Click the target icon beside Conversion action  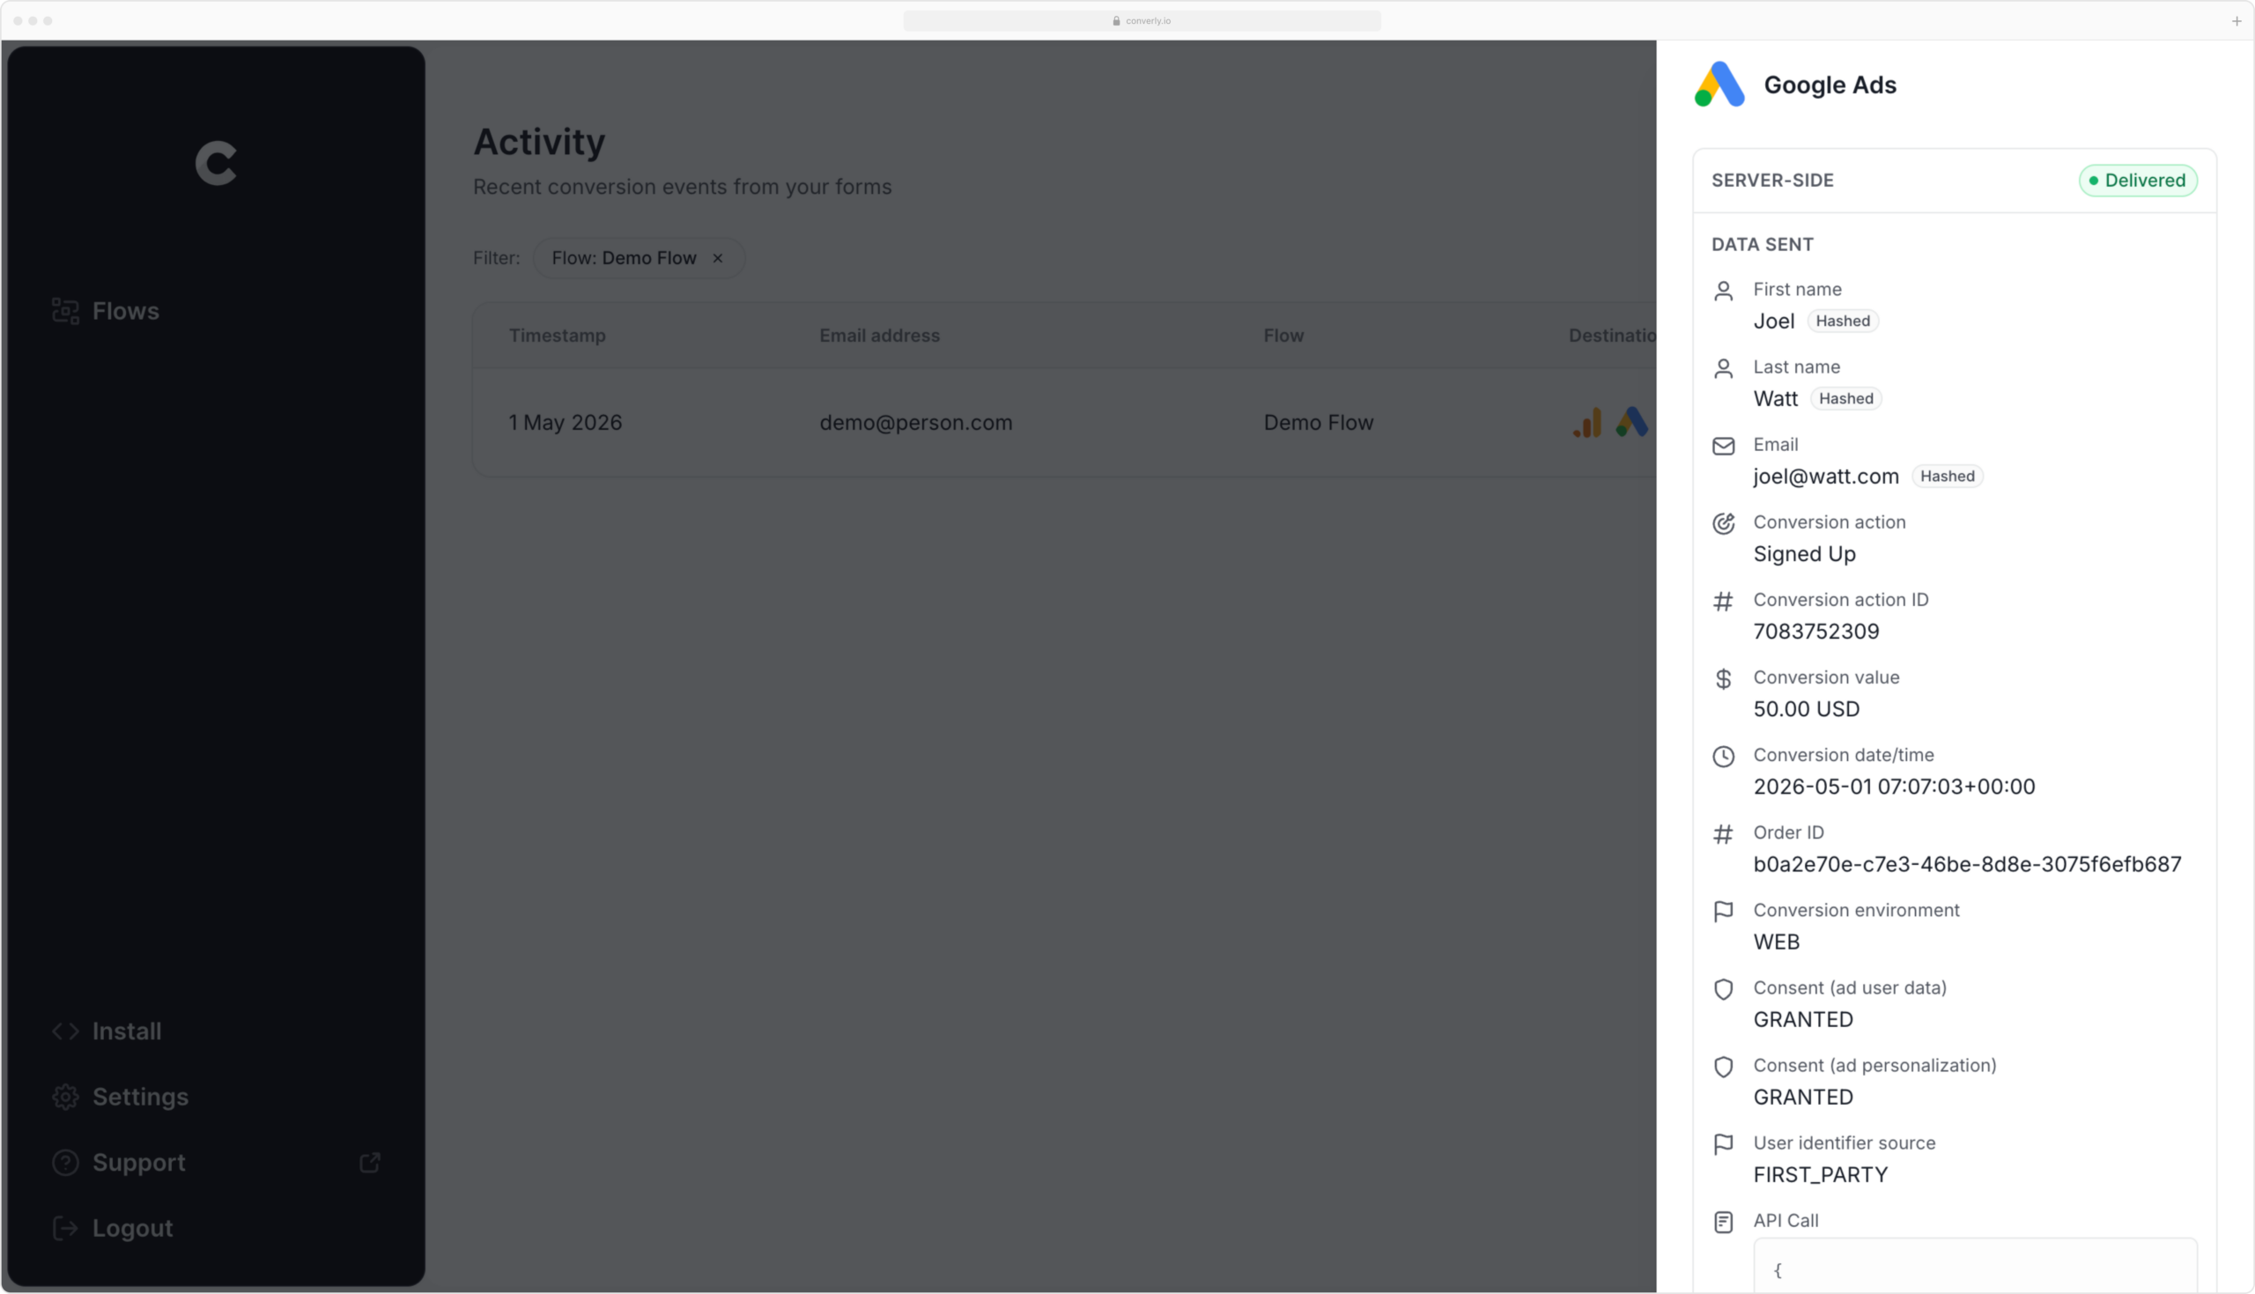pyautogui.click(x=1724, y=523)
